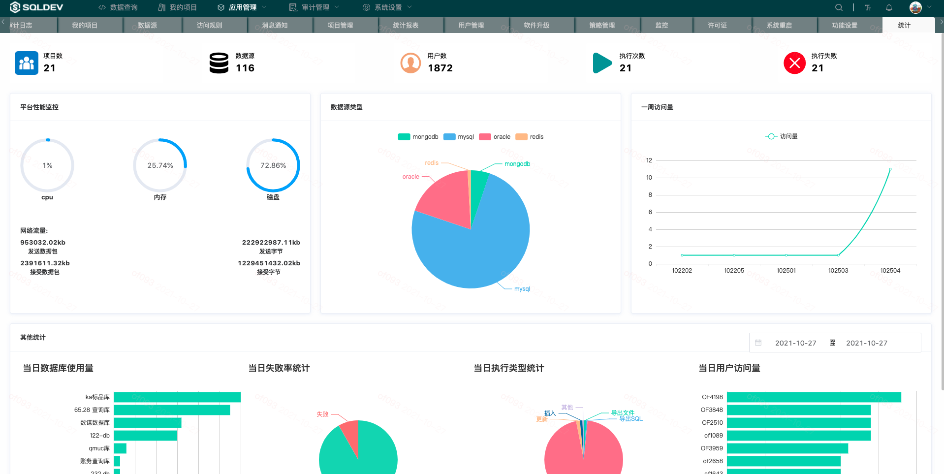Expand the 审计管理 dropdown menu
The image size is (944, 474).
[315, 7]
